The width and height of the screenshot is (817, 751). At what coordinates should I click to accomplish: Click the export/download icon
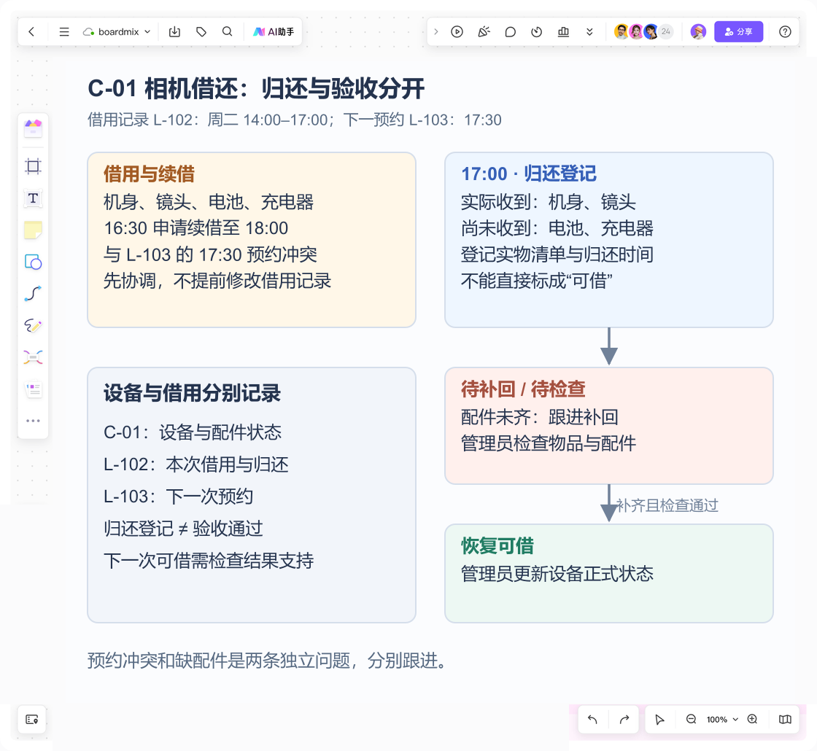point(174,32)
